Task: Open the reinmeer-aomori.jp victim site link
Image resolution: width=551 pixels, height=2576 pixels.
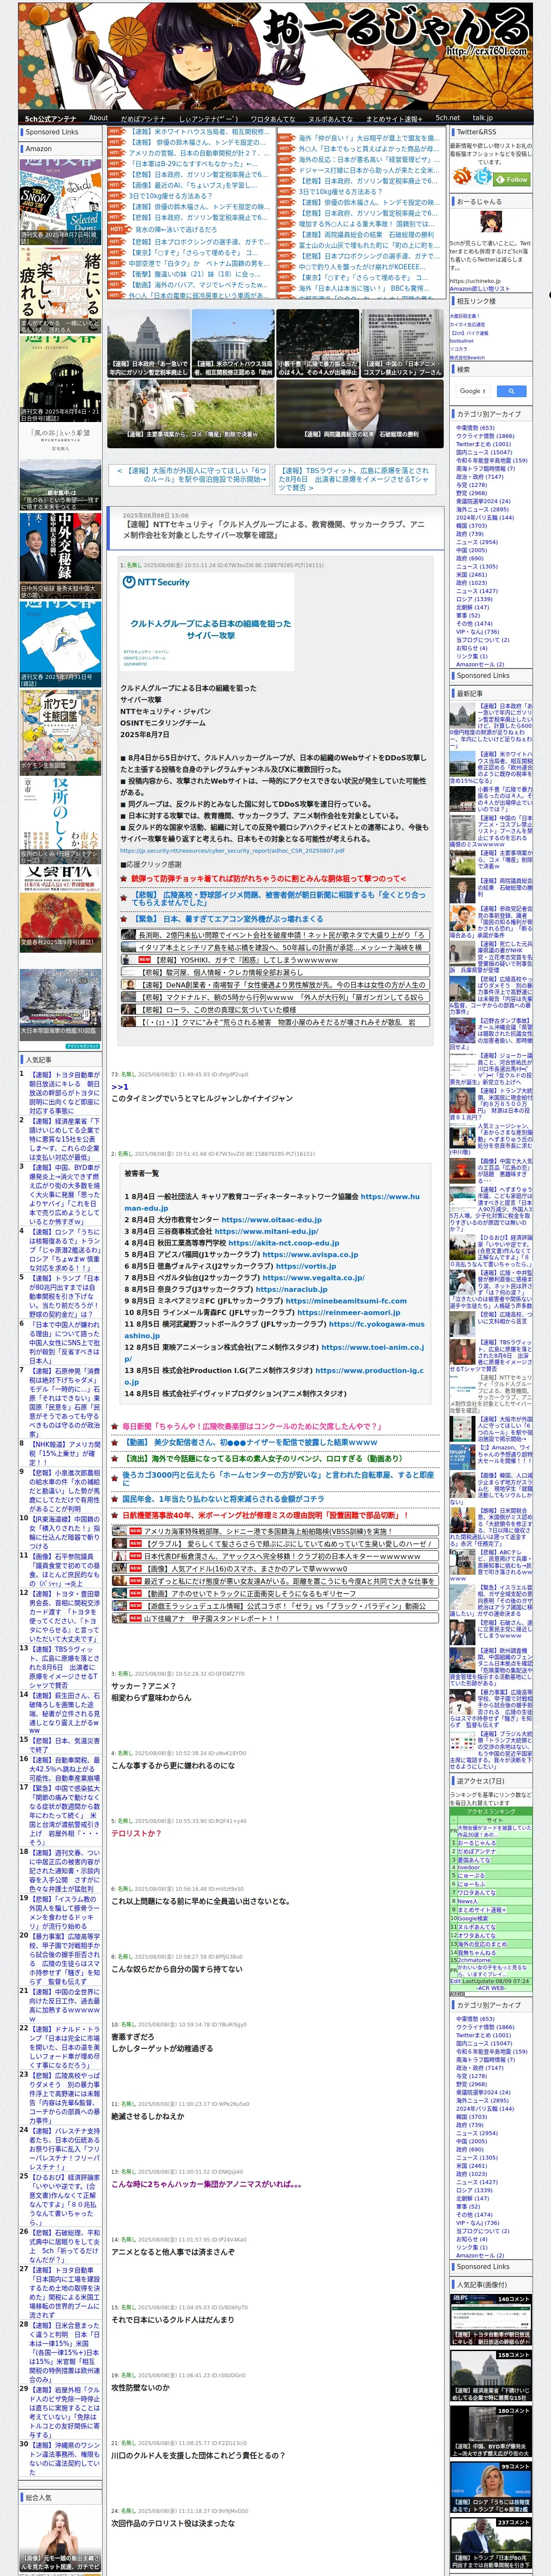Action: coord(349,1312)
